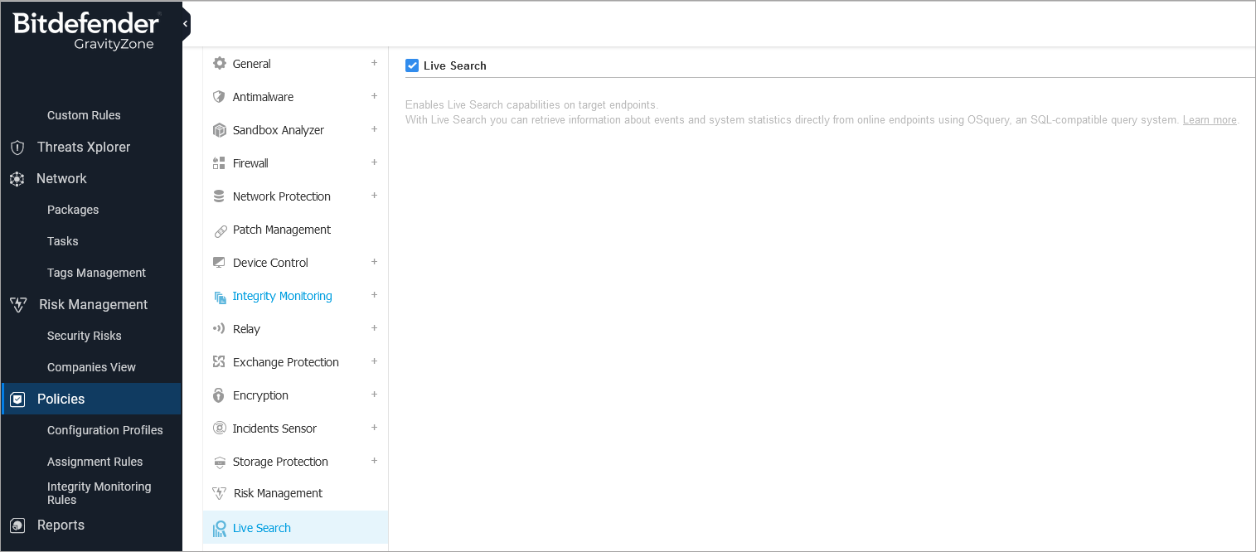Click the Encryption padlock icon

[220, 395]
